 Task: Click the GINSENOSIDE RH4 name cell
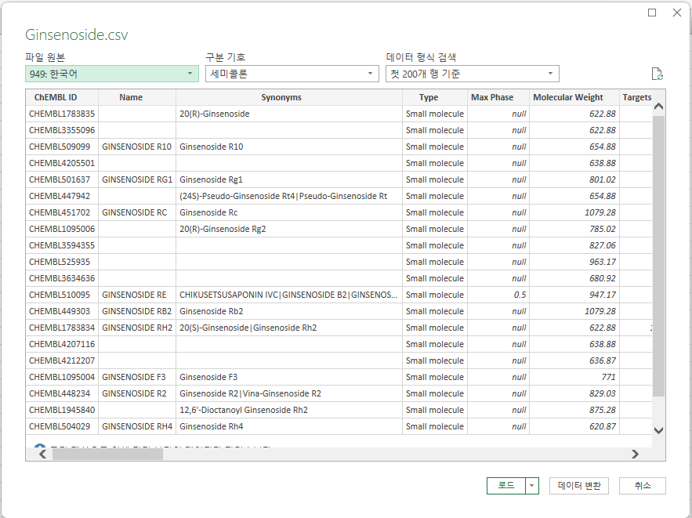[137, 426]
